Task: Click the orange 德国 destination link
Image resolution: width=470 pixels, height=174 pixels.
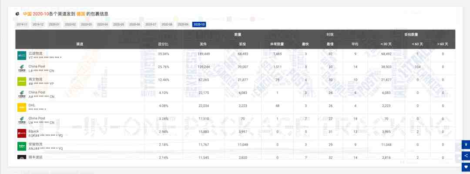Action: coord(81,14)
